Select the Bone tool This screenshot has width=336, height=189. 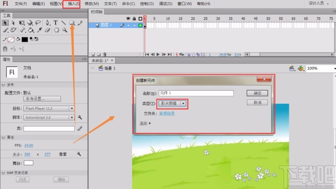click(x=22, y=30)
